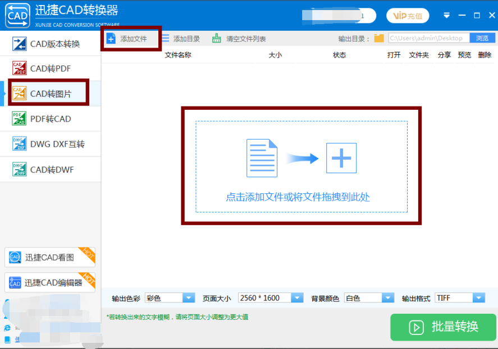Click the CAD转DWF icon
Viewport: 498px width, 349px height.
(20, 169)
